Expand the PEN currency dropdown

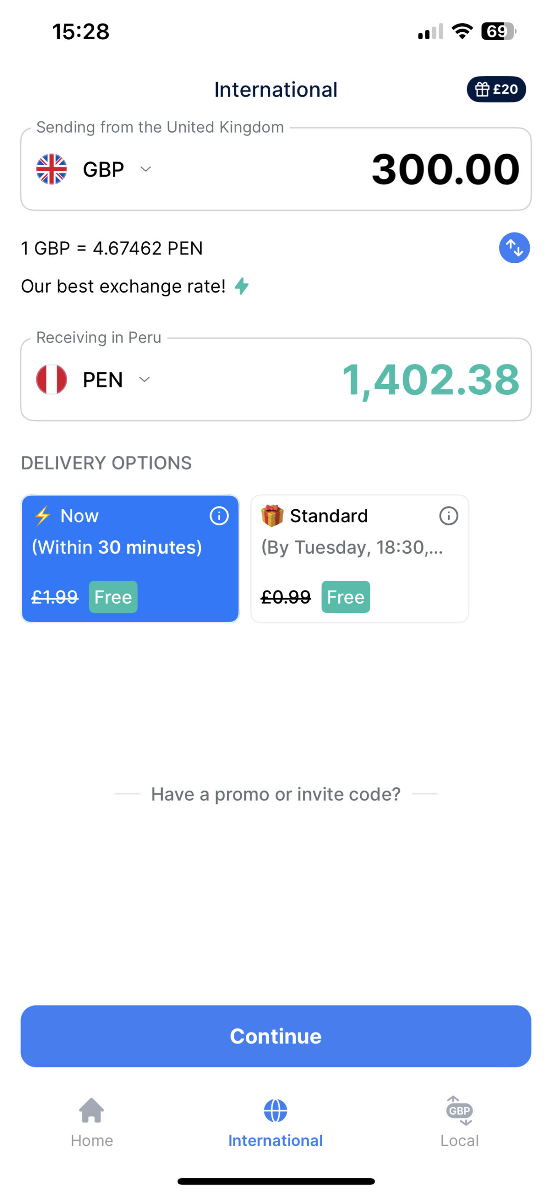[145, 380]
